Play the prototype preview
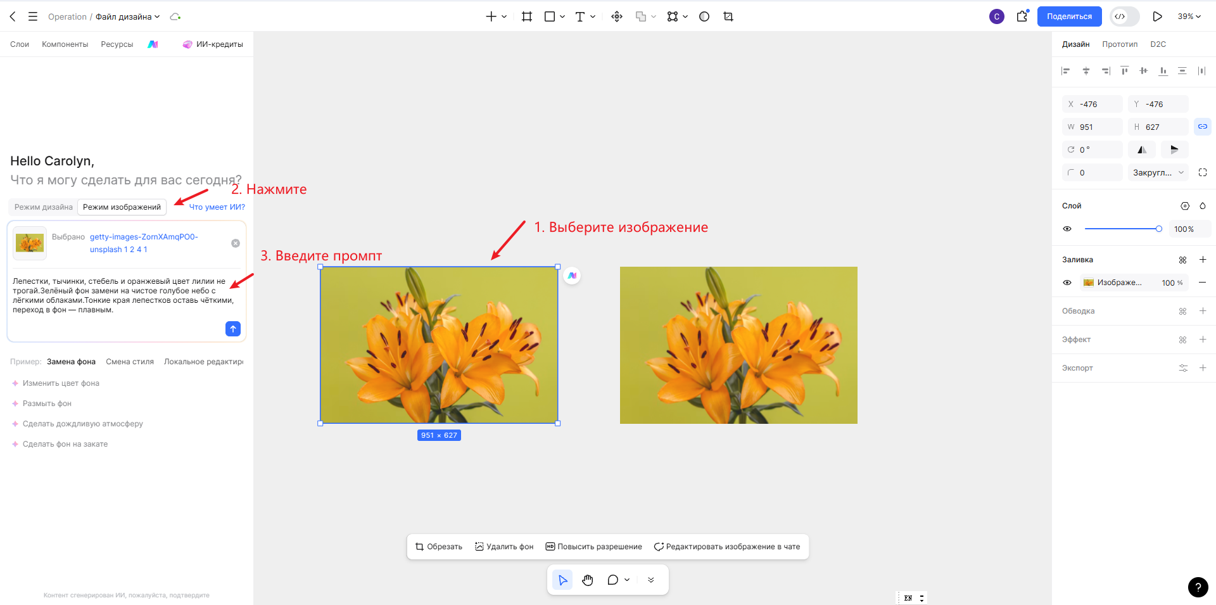This screenshot has width=1216, height=605. click(x=1157, y=16)
